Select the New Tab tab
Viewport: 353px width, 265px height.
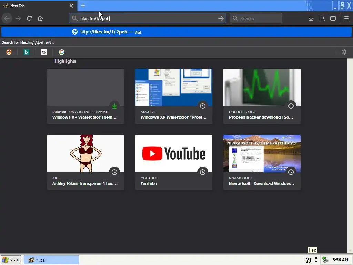39,6
